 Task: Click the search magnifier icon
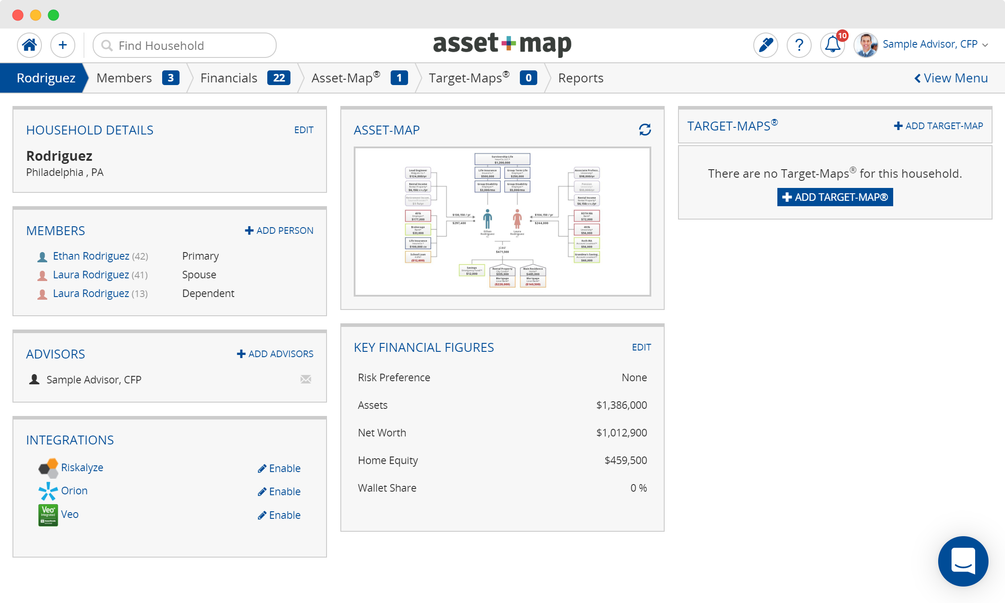(107, 45)
